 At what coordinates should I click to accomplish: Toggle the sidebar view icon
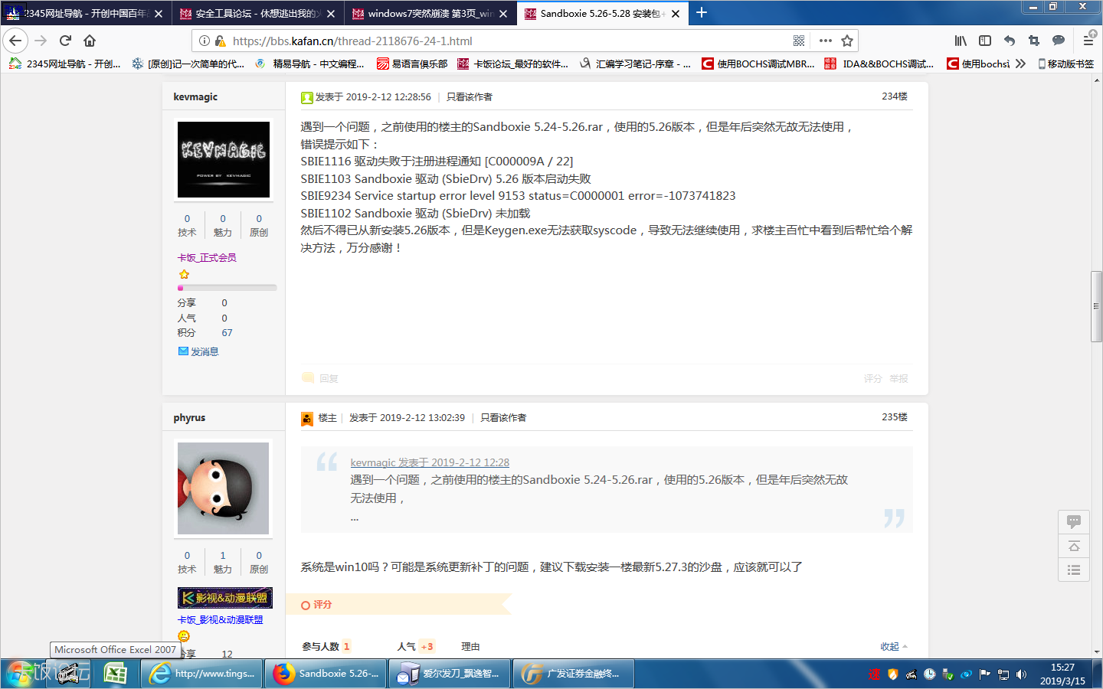click(x=985, y=41)
